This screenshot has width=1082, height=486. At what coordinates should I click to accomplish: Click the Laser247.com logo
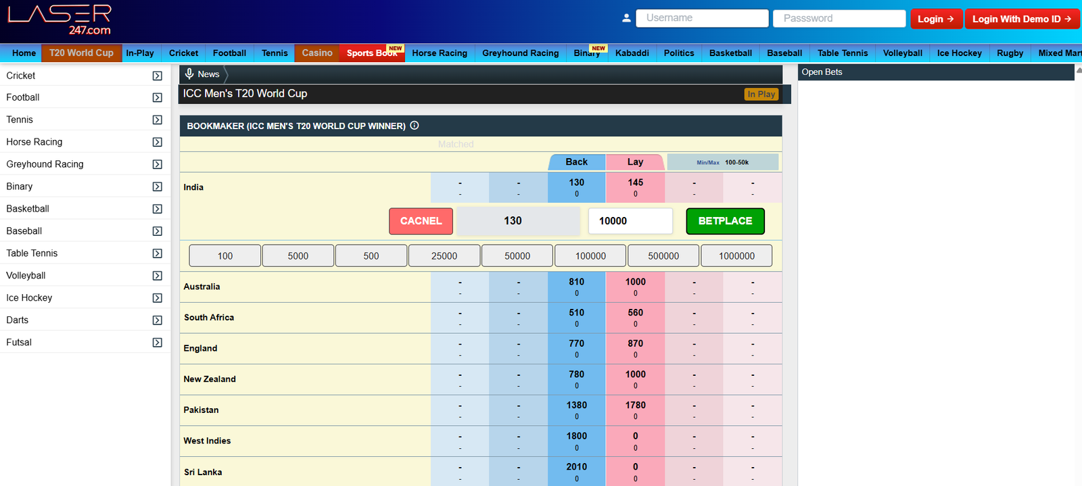pos(60,20)
